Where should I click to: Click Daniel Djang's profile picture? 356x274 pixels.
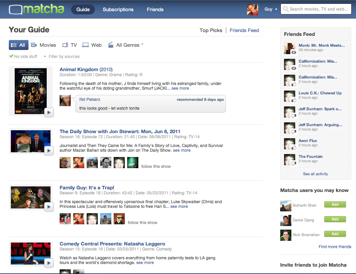click(286, 220)
